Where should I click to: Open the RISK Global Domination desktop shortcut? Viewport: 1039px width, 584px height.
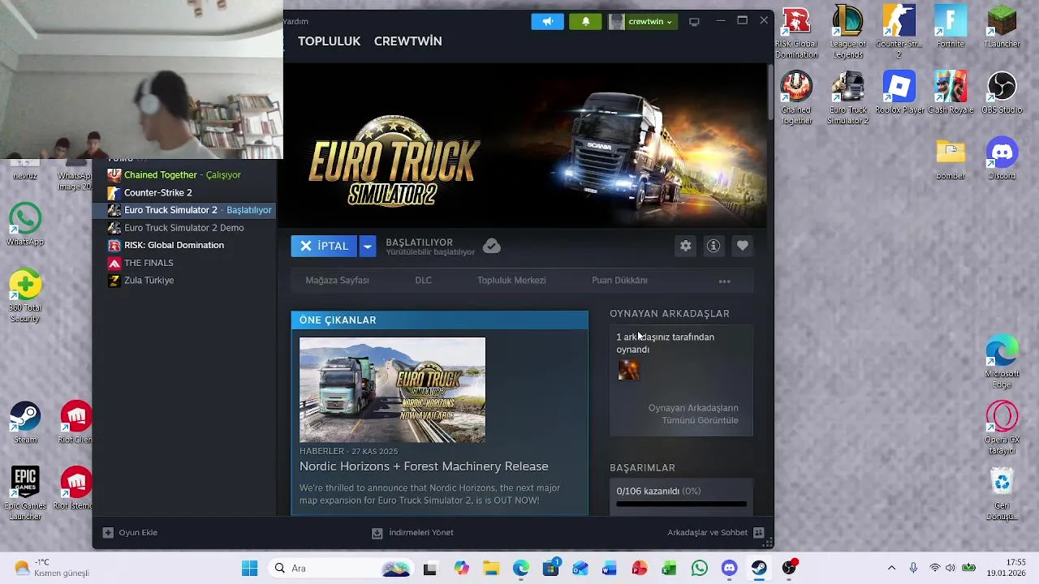click(x=796, y=32)
